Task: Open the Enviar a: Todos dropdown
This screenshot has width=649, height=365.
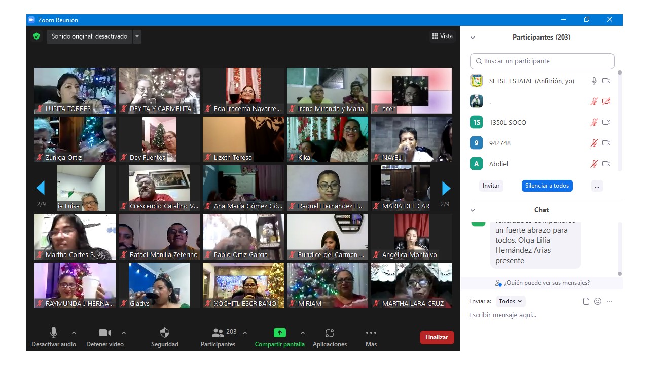Action: point(511,301)
